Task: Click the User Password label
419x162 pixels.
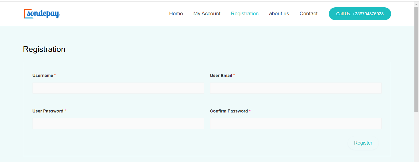Action: [48, 111]
